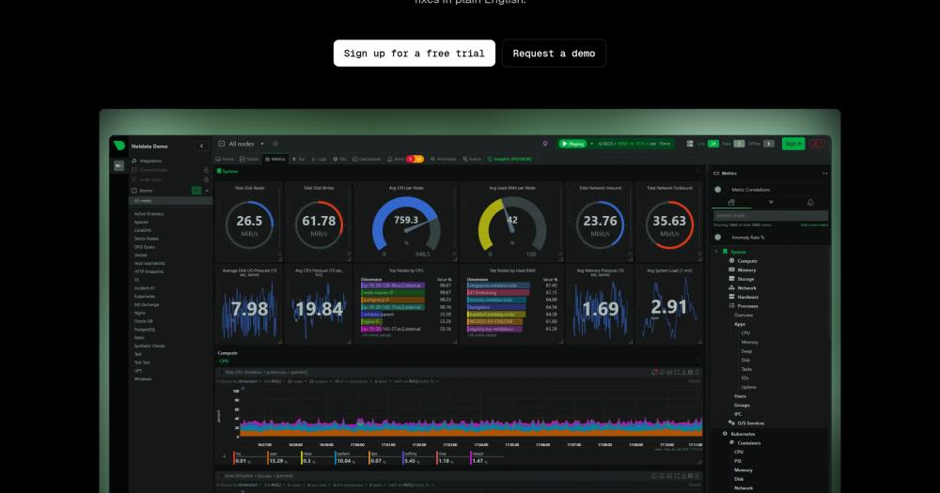Click the green add room button

(x=196, y=191)
